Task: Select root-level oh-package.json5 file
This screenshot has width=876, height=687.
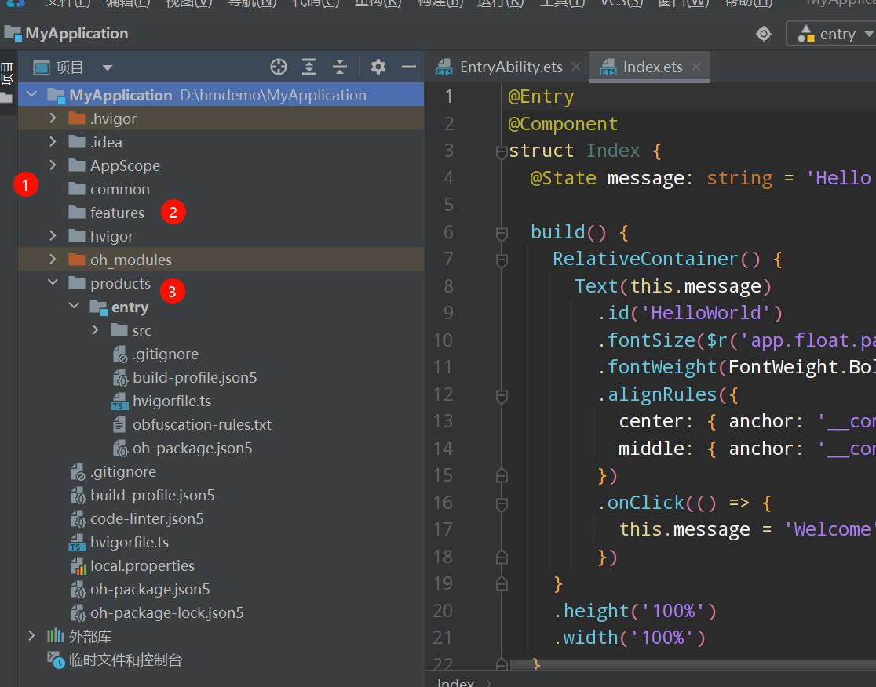Action: pyautogui.click(x=150, y=589)
